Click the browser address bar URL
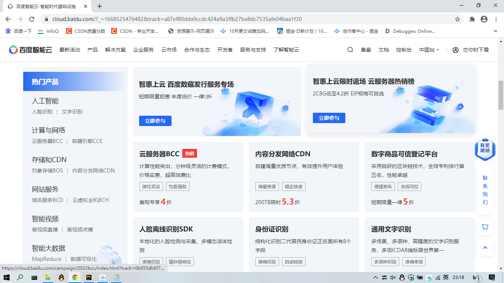The width and height of the screenshot is (504, 283). tap(177, 19)
